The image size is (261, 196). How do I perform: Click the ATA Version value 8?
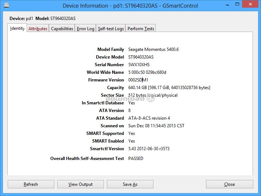coord(129,111)
